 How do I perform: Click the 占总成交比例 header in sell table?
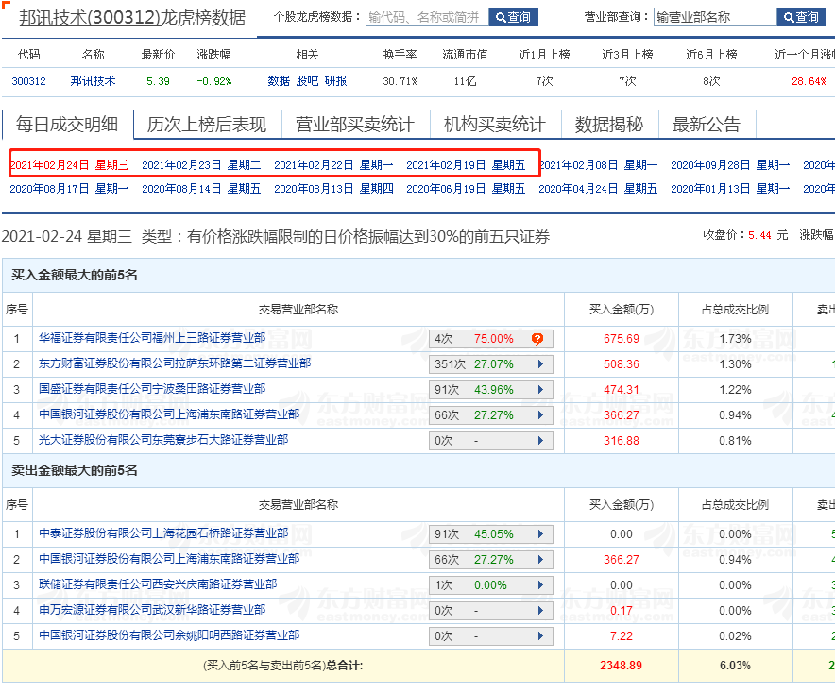(x=735, y=504)
